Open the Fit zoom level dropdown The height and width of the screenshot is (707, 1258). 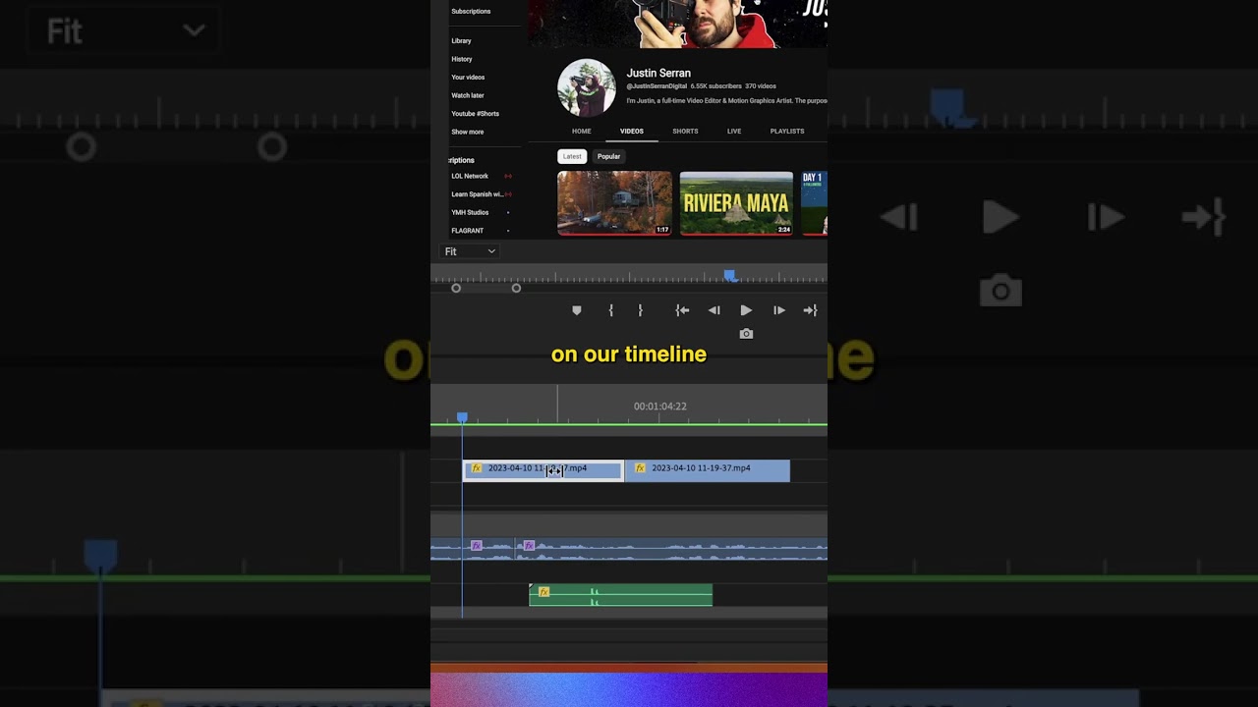pyautogui.click(x=470, y=251)
